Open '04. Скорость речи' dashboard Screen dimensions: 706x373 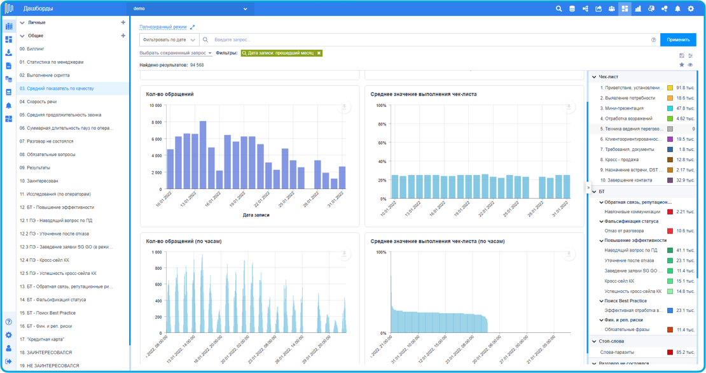click(38, 102)
